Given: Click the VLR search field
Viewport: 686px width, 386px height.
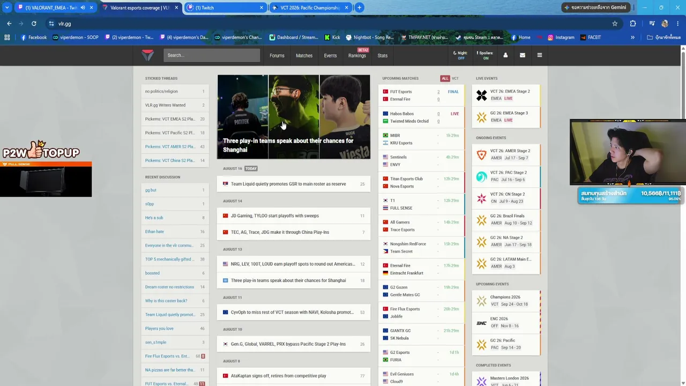Looking at the screenshot, I should pyautogui.click(x=212, y=55).
